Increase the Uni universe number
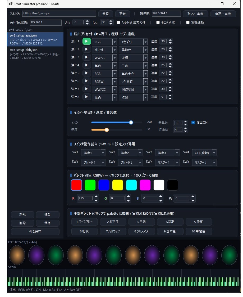The image size is (243, 297). point(87,21)
